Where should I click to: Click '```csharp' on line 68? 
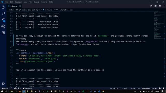coord(21,50)
